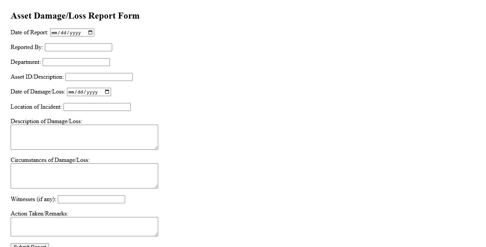Click resize handle of Description of Damage/Loss box
The height and width of the screenshot is (247, 486).
point(156,147)
